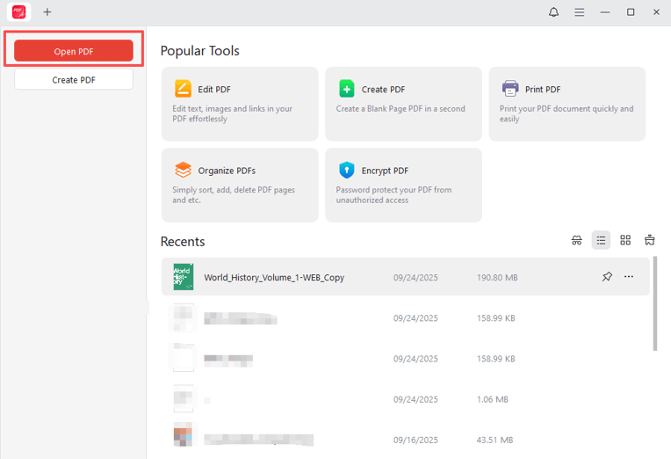
Task: Add a new tab with plus icon
Action: coord(47,12)
